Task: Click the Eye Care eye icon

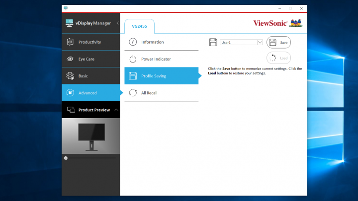Action: 70,59
